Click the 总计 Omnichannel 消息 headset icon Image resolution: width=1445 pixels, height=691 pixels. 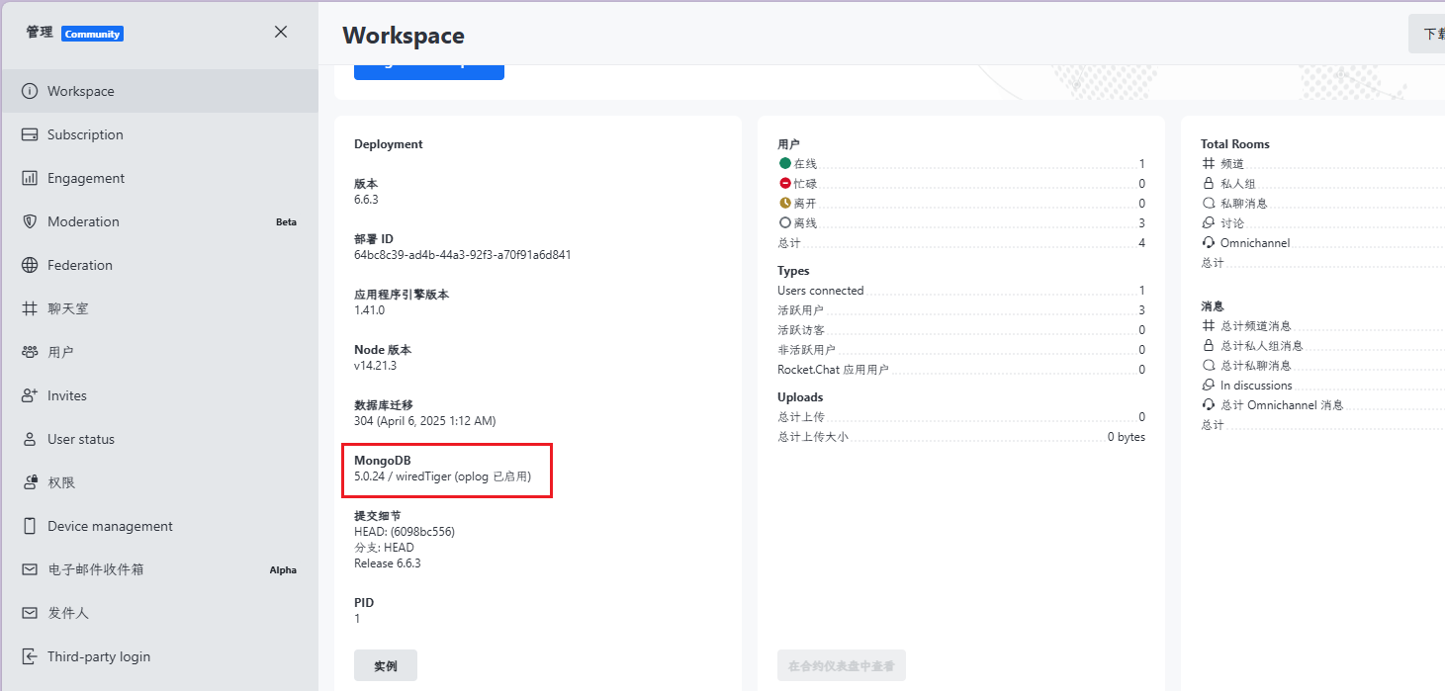pos(1208,404)
